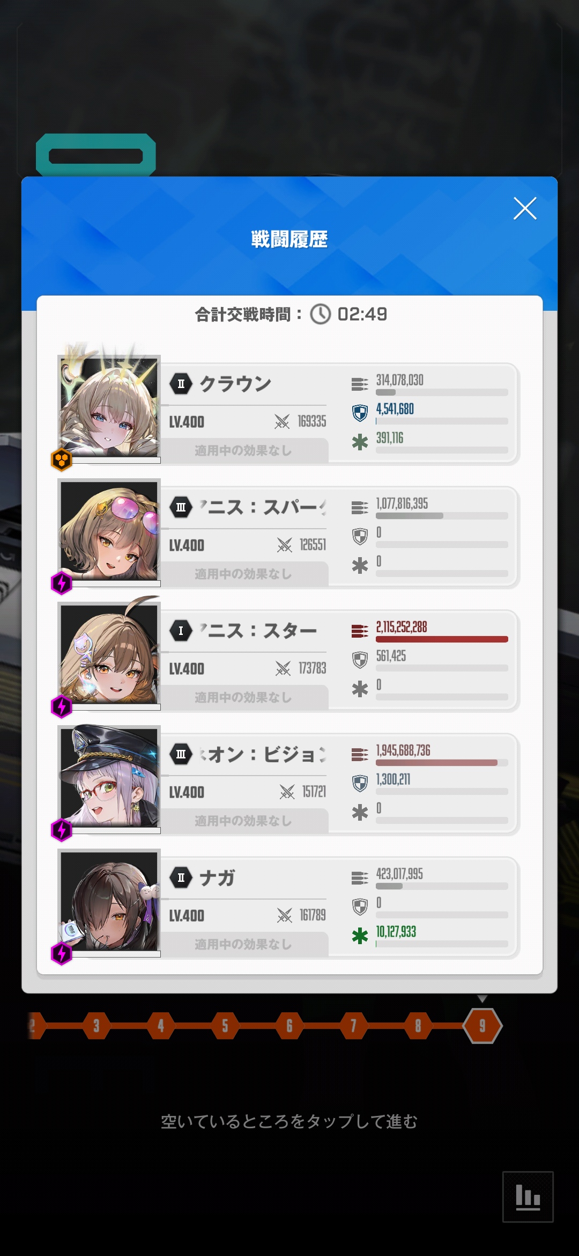Click the hat-wearing character portrait

point(109,777)
